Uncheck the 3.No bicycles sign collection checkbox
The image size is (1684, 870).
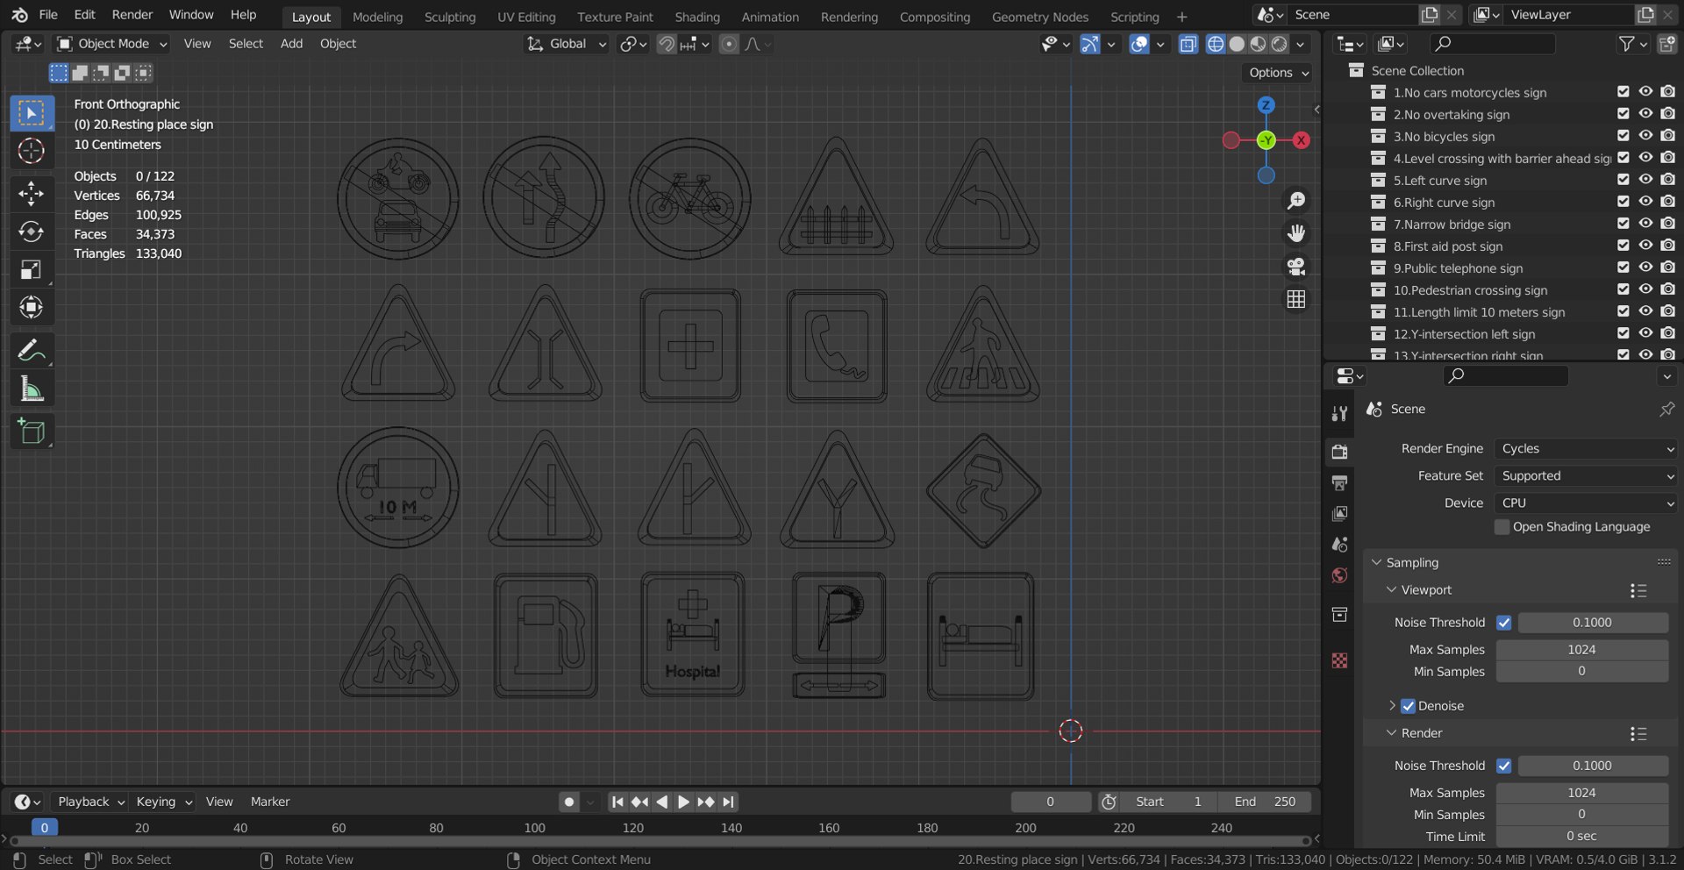(1623, 136)
